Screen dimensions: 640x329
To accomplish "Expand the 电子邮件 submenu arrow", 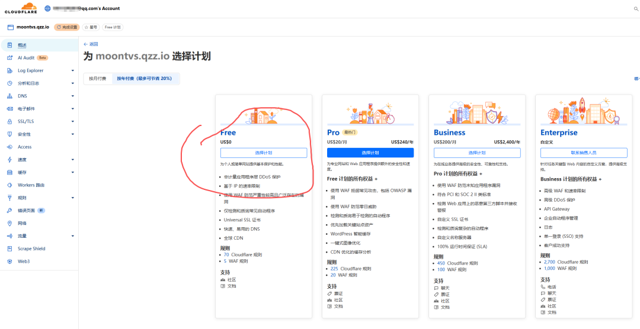I will pyautogui.click(x=73, y=109).
